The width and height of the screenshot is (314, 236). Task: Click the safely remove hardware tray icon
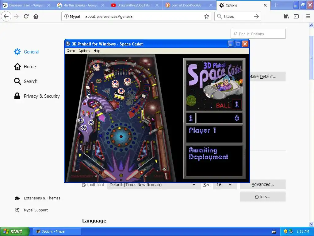tap(291, 231)
